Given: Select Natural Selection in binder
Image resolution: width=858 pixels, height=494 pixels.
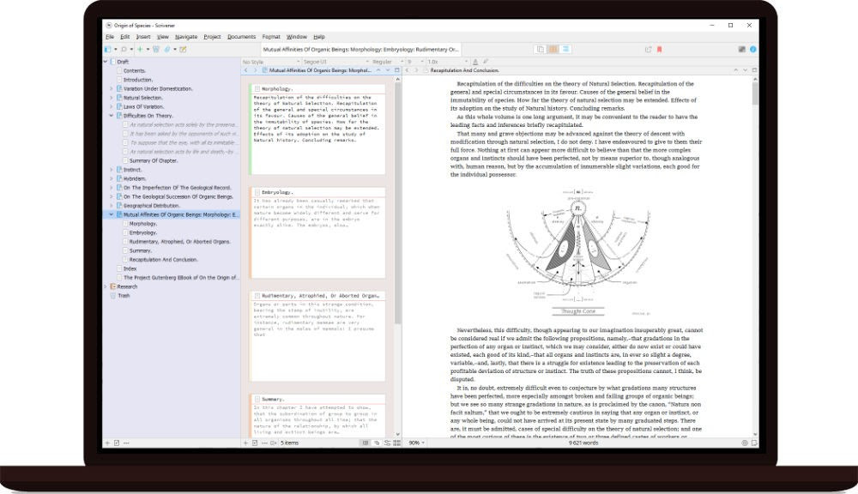Looking at the screenshot, I should click(142, 98).
